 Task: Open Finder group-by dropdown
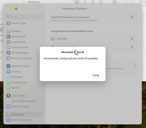click(x=116, y=2)
